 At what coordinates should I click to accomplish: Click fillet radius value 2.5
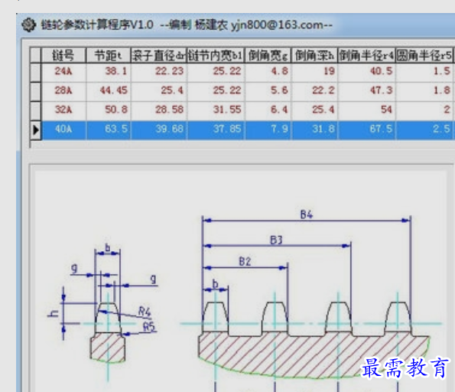(x=442, y=129)
